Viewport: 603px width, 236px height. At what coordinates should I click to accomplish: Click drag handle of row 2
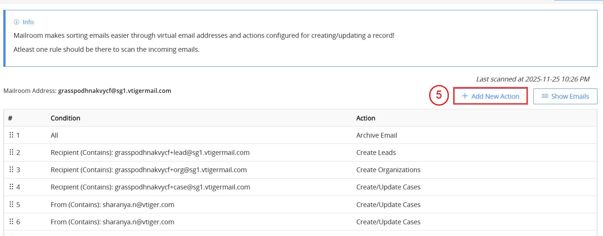tap(11, 152)
